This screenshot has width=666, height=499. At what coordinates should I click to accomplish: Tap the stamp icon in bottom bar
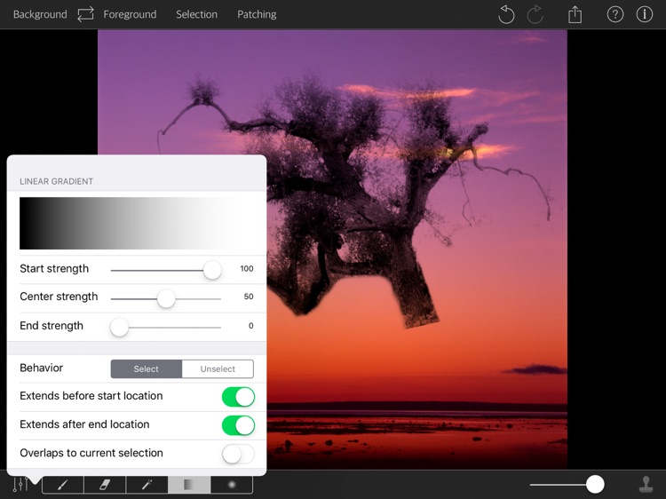click(x=646, y=484)
